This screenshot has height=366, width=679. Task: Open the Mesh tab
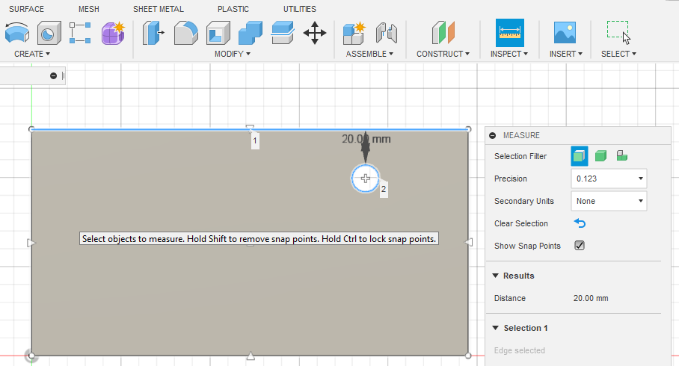[x=88, y=9]
